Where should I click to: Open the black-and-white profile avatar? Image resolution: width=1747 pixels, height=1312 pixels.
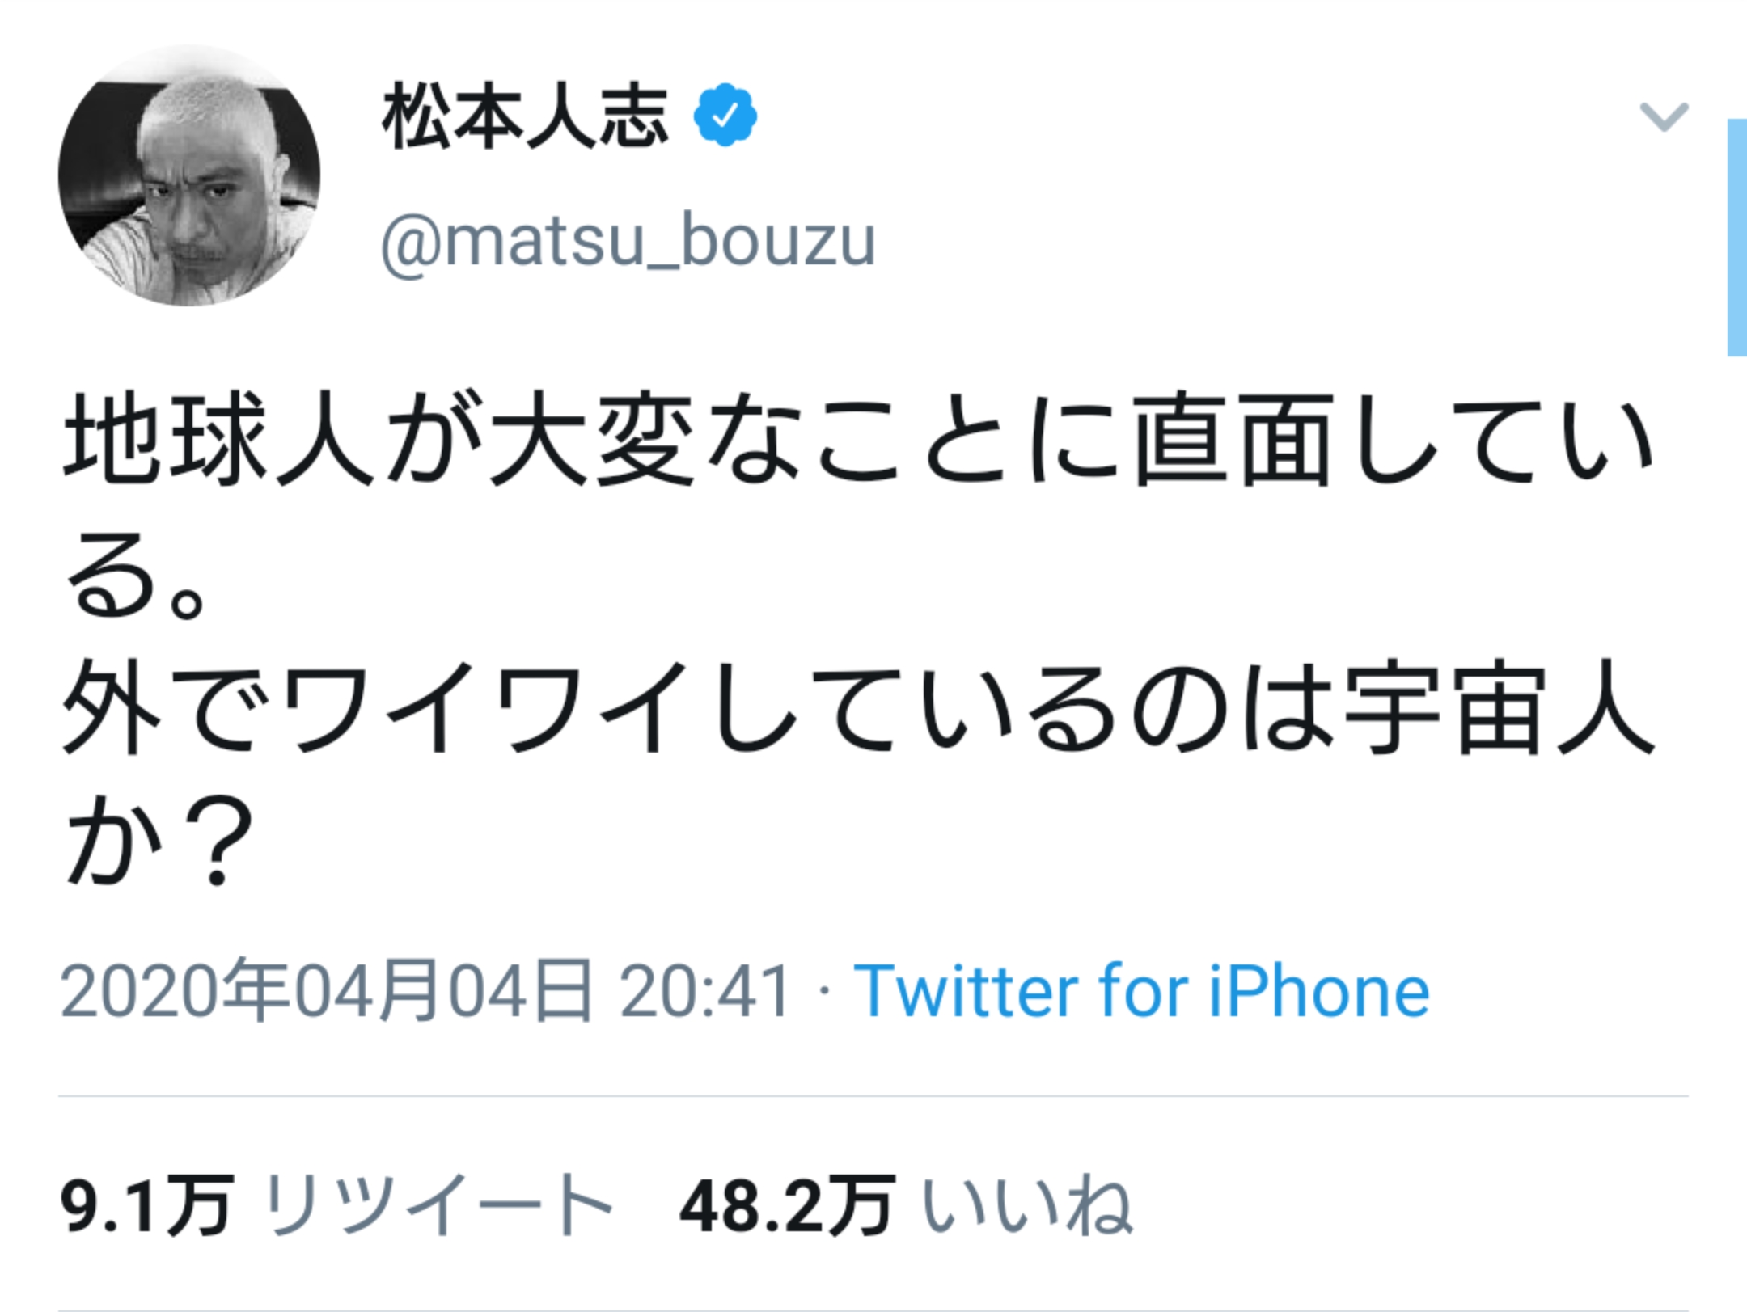189,176
